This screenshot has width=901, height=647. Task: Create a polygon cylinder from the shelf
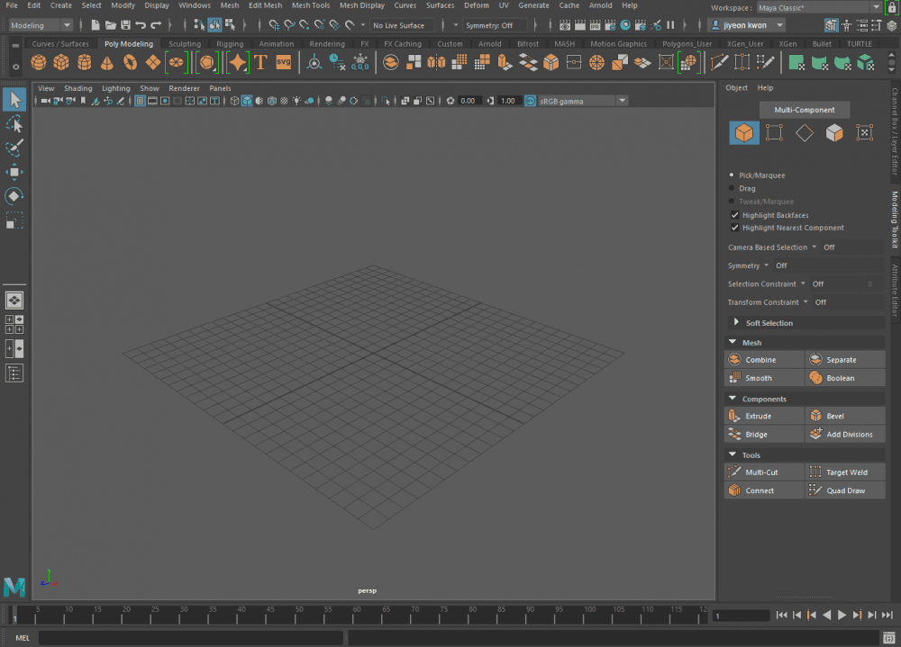click(85, 63)
